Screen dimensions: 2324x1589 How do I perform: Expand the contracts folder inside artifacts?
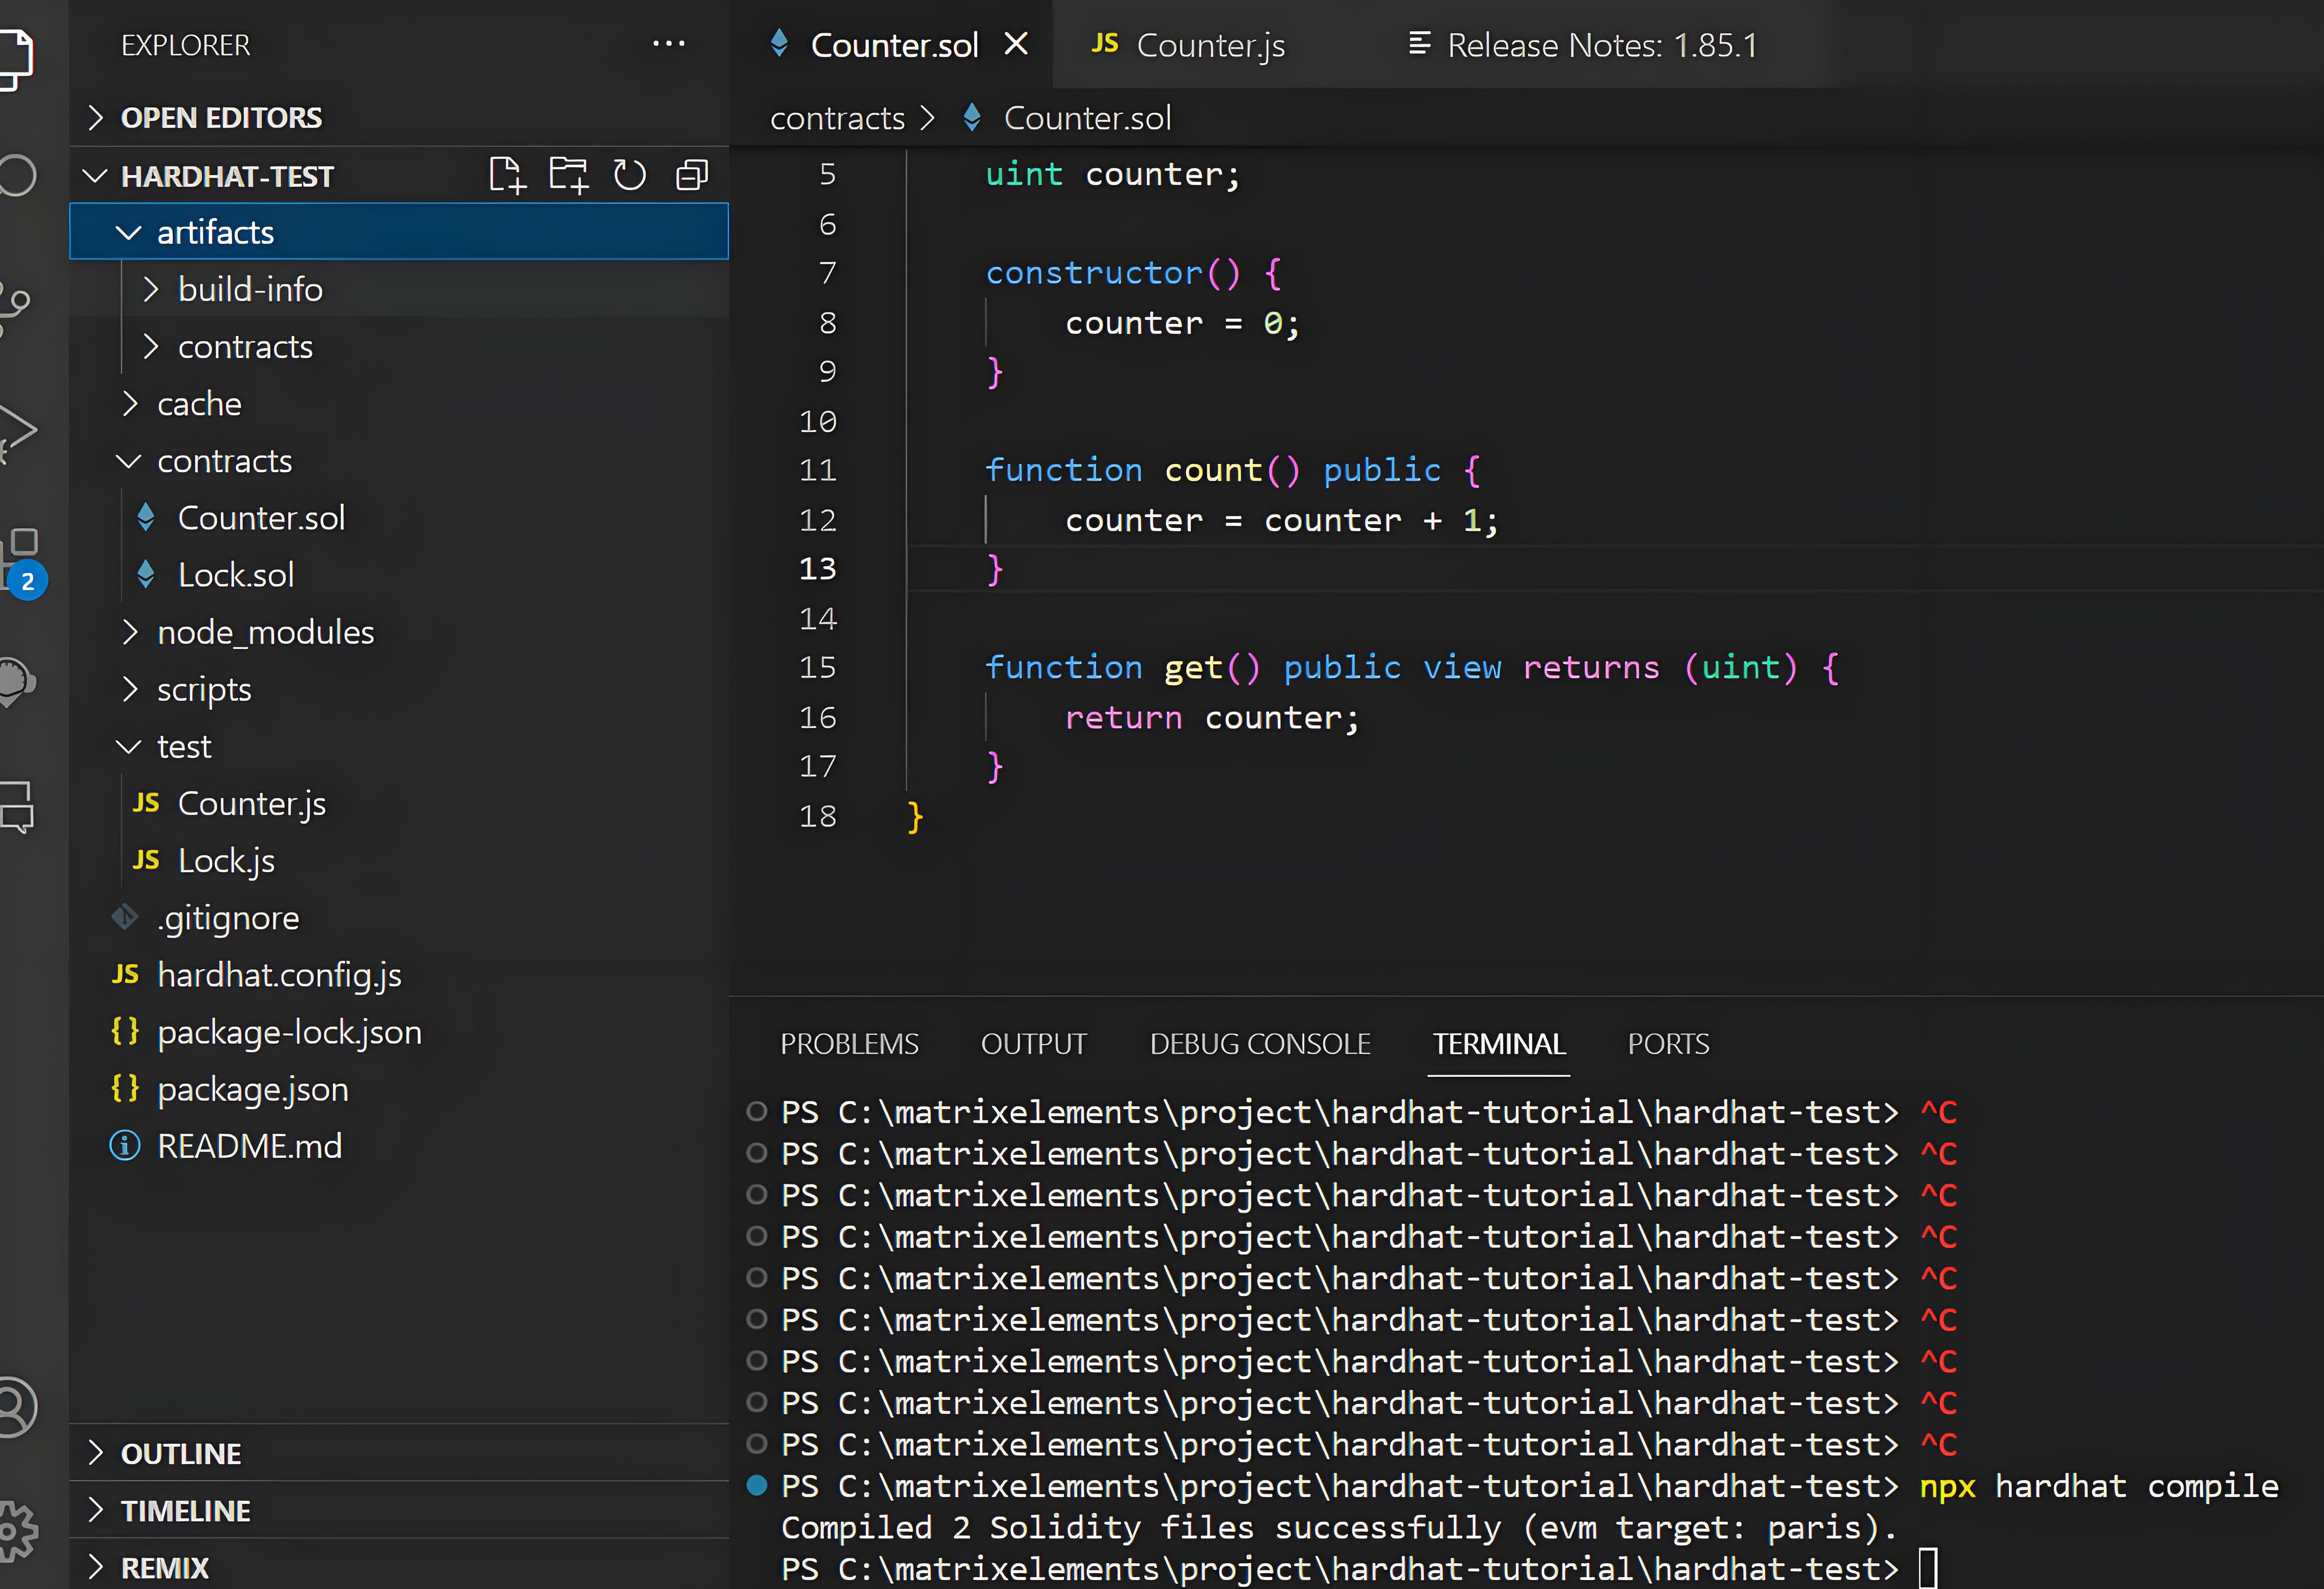(x=399, y=346)
